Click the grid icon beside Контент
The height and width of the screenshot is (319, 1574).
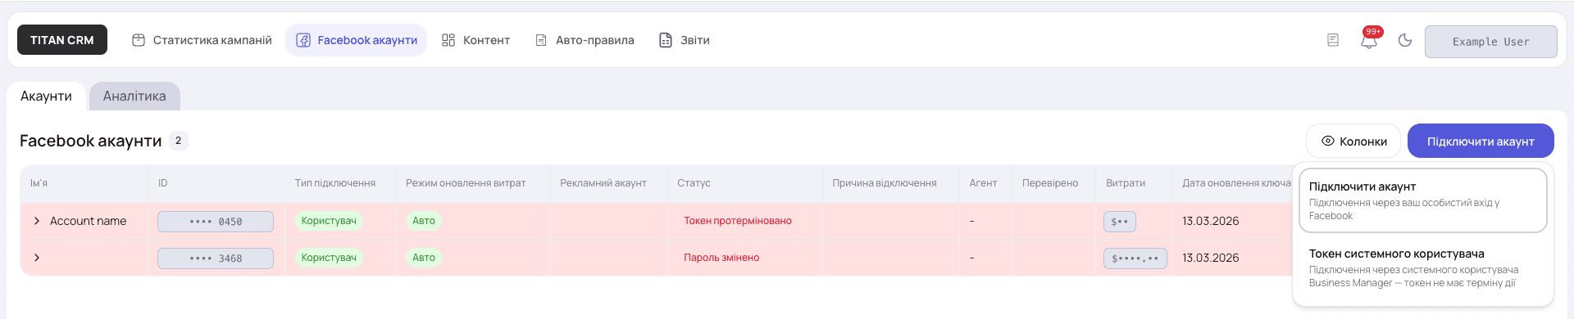448,40
